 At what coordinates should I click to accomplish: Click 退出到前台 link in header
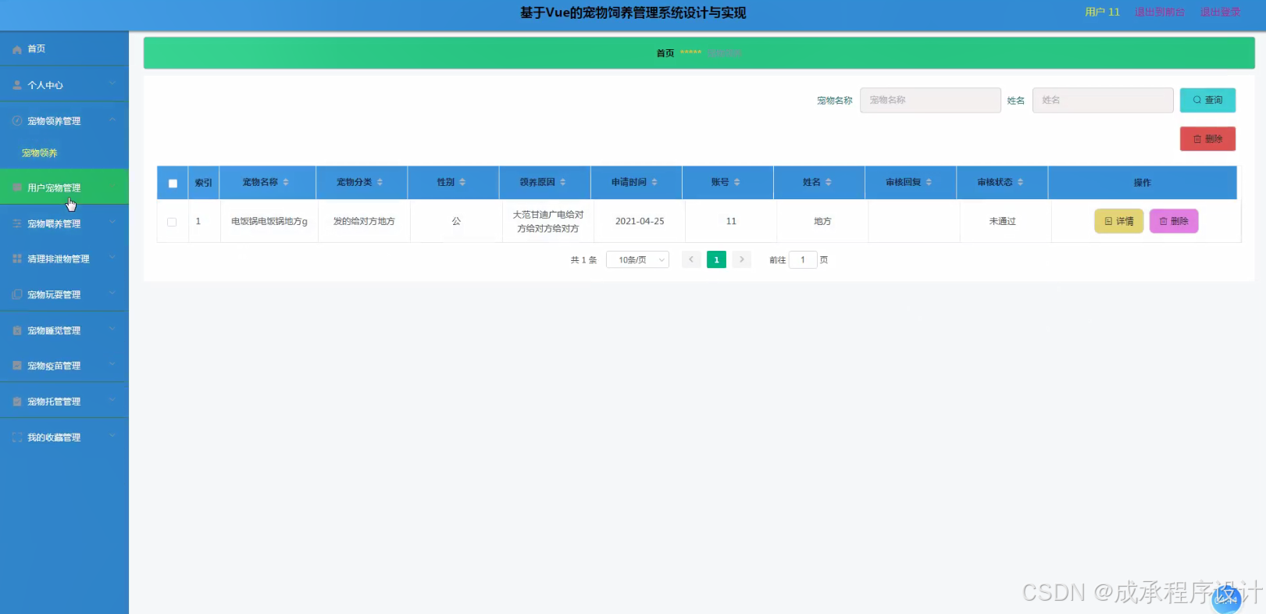pyautogui.click(x=1160, y=12)
